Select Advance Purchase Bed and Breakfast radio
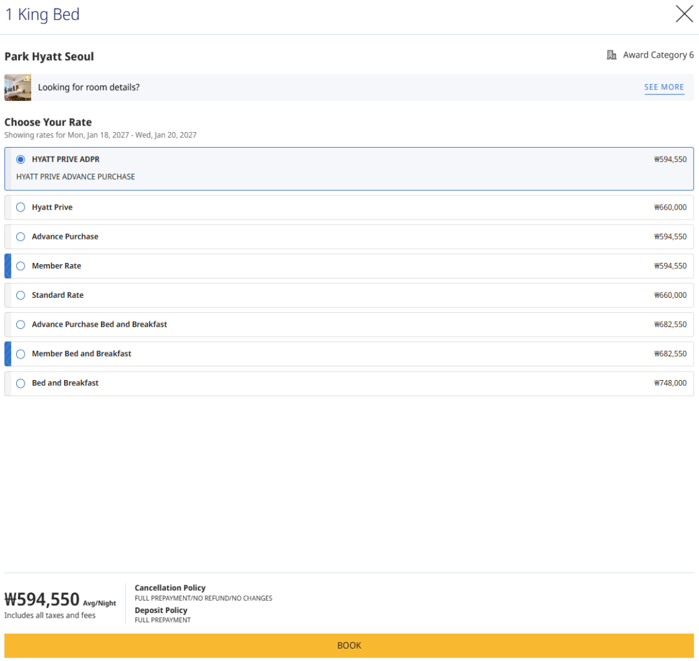 click(21, 325)
